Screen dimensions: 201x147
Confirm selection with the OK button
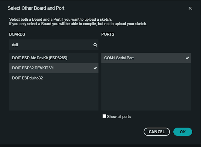point(182,132)
